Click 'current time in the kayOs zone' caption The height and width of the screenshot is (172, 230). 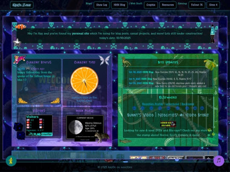click(84, 99)
